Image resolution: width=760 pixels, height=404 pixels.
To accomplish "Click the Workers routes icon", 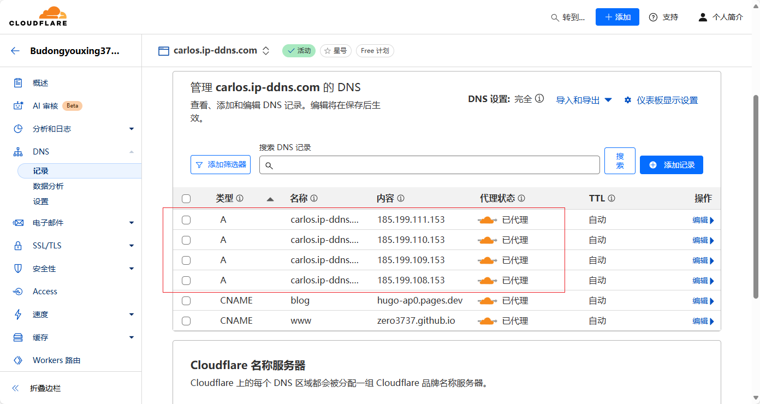I will click(18, 360).
